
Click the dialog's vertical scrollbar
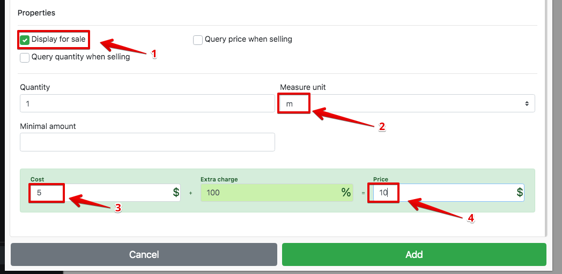click(x=546, y=118)
